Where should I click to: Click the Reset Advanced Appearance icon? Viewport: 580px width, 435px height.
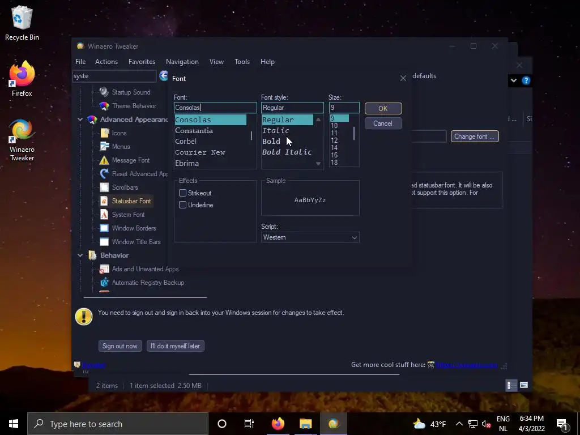click(x=104, y=173)
